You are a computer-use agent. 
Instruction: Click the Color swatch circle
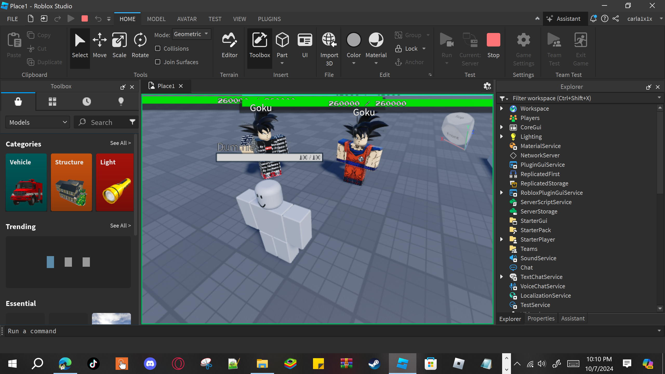(x=354, y=40)
